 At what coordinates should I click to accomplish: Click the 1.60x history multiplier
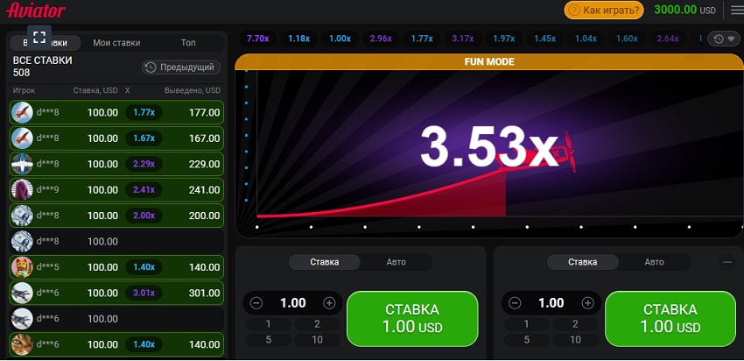[x=627, y=39]
